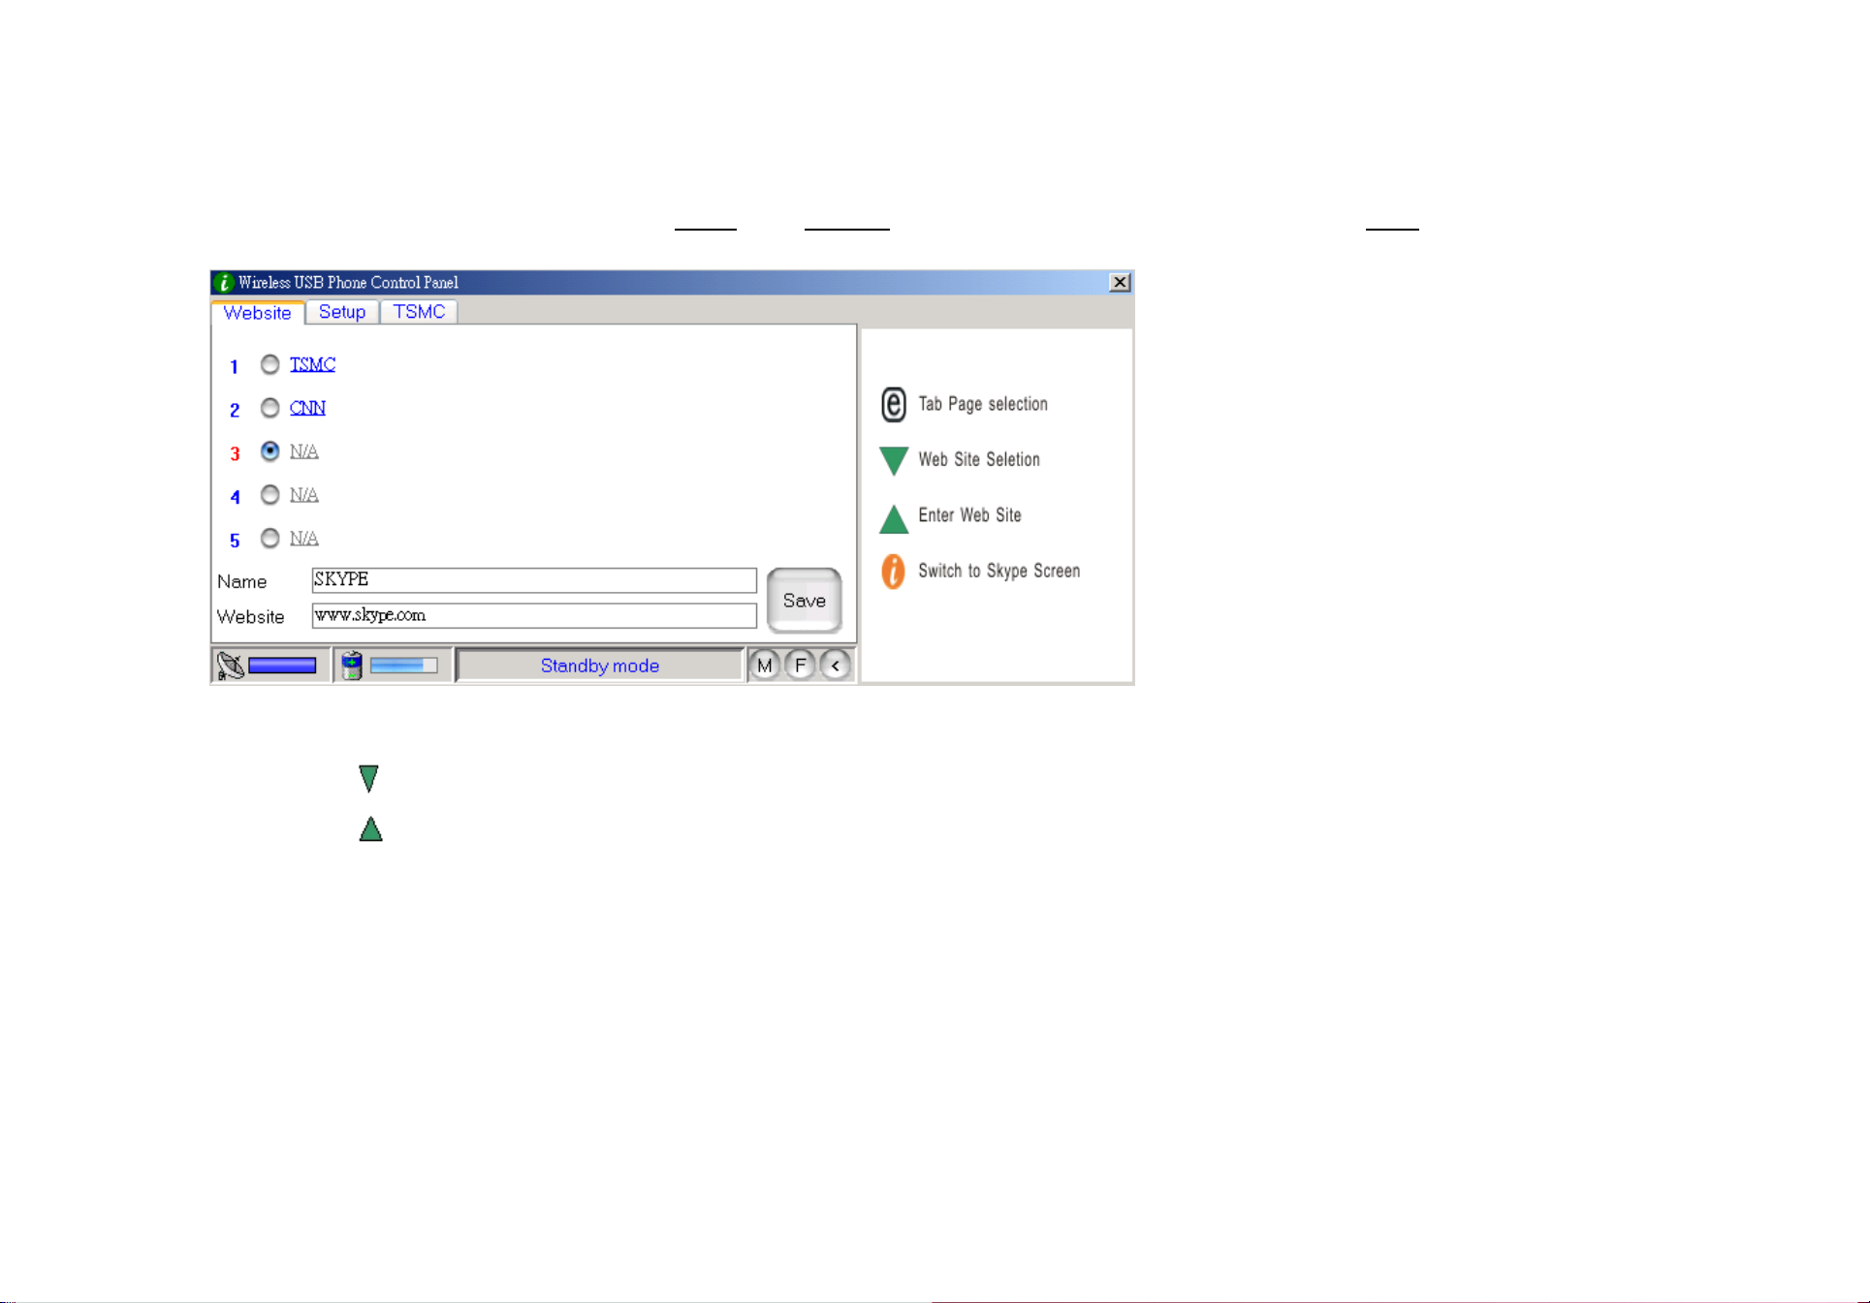Open the CNN website link
This screenshot has width=1870, height=1303.
click(x=307, y=408)
